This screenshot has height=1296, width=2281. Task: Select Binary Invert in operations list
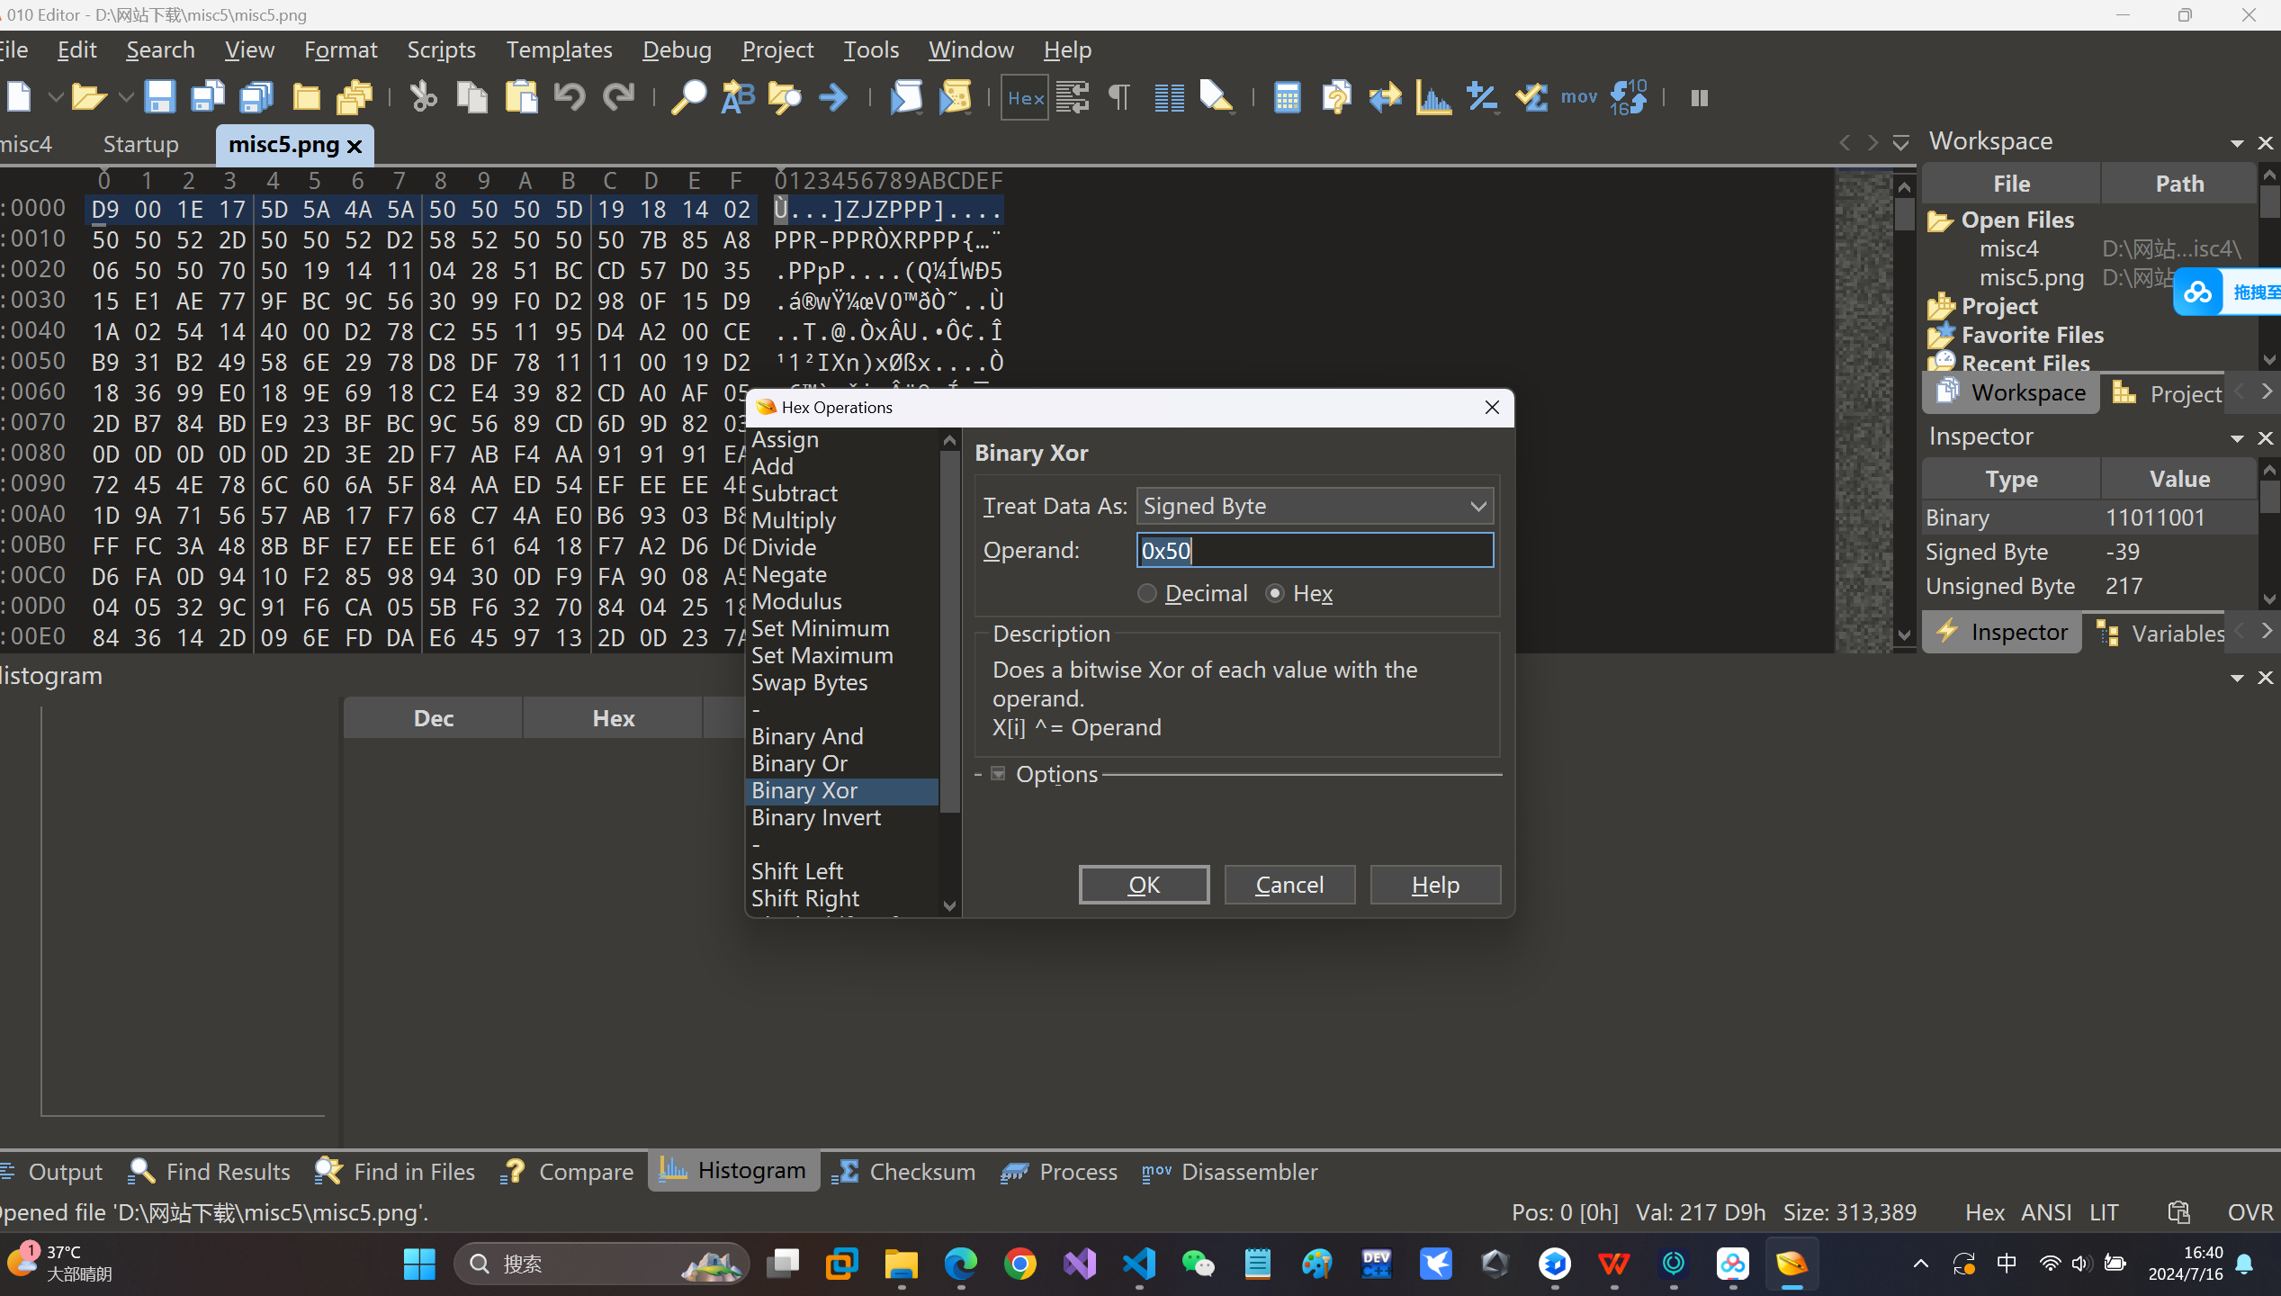click(815, 817)
